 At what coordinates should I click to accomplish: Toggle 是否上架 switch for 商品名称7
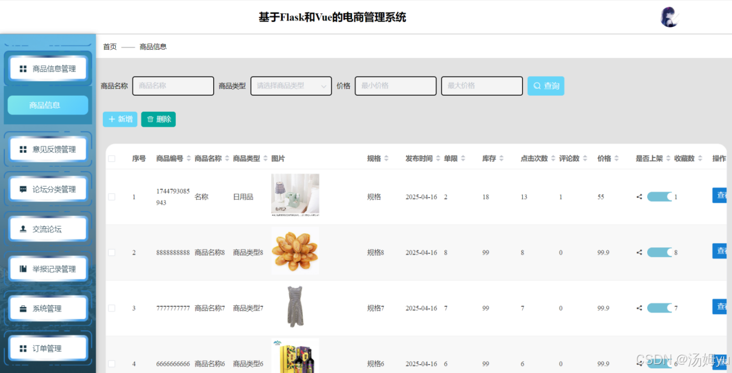pyautogui.click(x=660, y=308)
